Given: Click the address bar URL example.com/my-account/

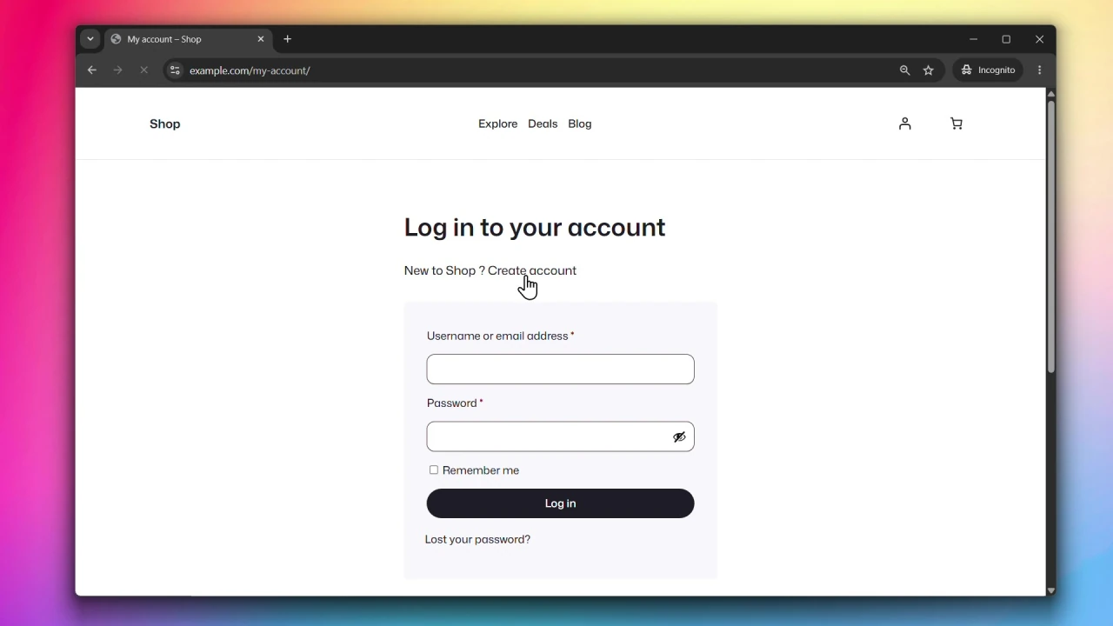Looking at the screenshot, I should pyautogui.click(x=250, y=71).
